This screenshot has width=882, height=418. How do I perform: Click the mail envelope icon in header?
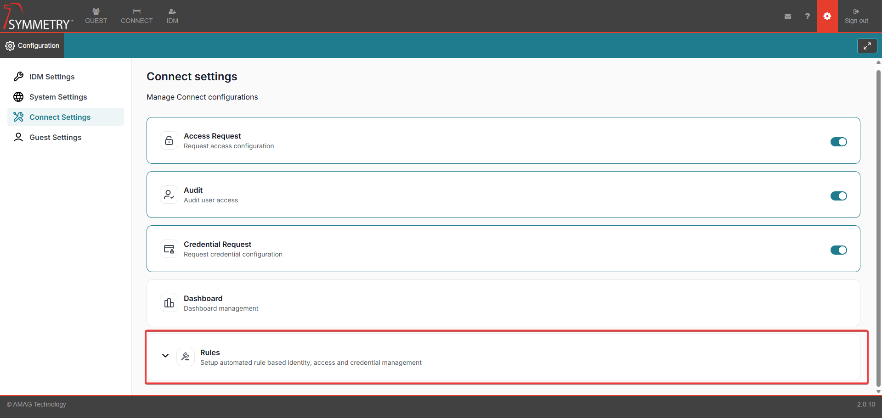[x=788, y=16]
